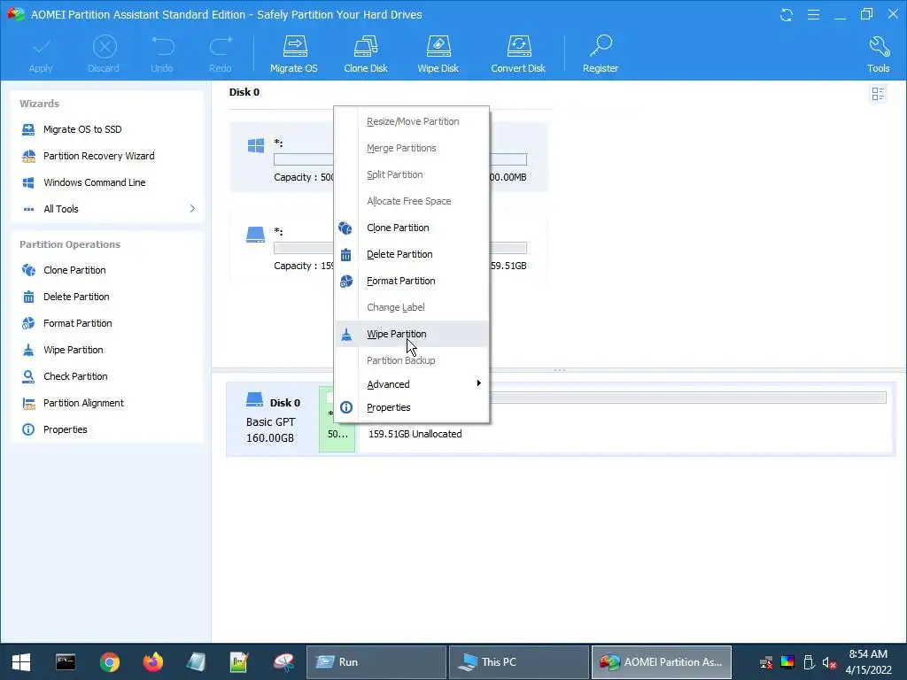Click the network tray icon with the red X

(x=766, y=662)
